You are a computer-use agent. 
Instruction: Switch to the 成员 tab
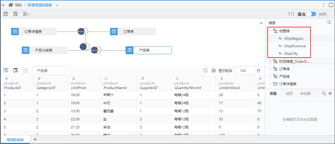click(289, 93)
